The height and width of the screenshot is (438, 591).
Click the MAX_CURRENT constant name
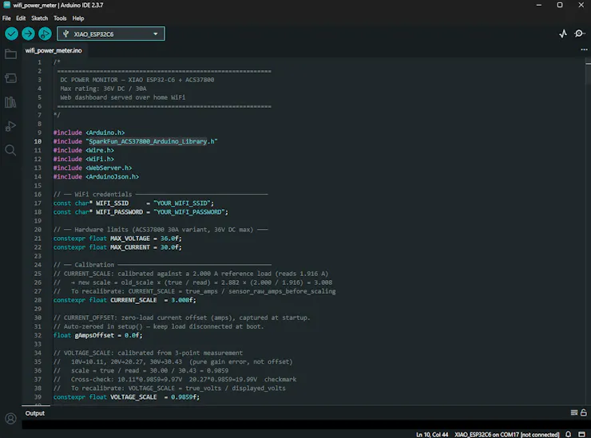pos(129,247)
